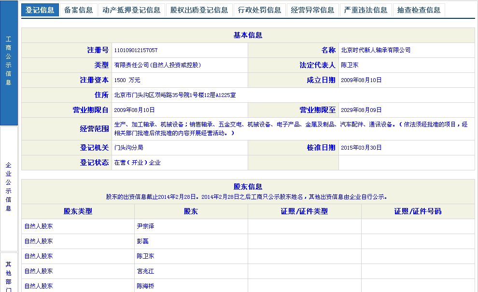Select 工商公示信息 in the left sidebar
The image size is (478, 292).
pos(9,61)
